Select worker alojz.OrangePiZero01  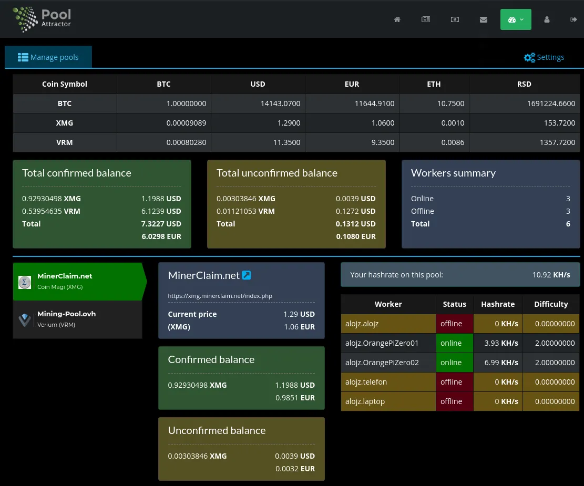(388, 343)
